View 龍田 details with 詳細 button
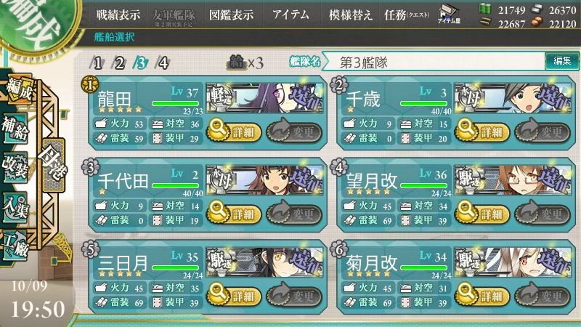 tap(233, 132)
